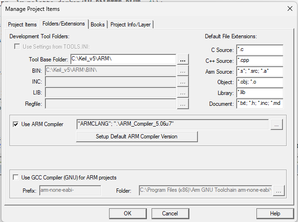The width and height of the screenshot is (298, 222).
Task: Toggle the Use ARM Compiler checkbox
Action: pyautogui.click(x=16, y=124)
